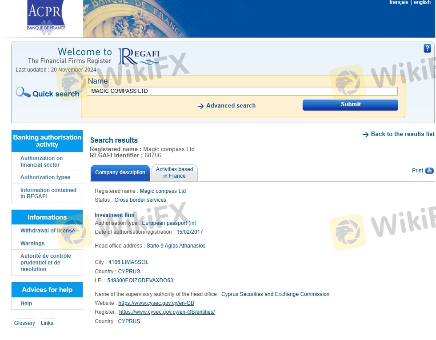Click Last updated 20 November 2024 text
This screenshot has width=436, height=340.
56,70
